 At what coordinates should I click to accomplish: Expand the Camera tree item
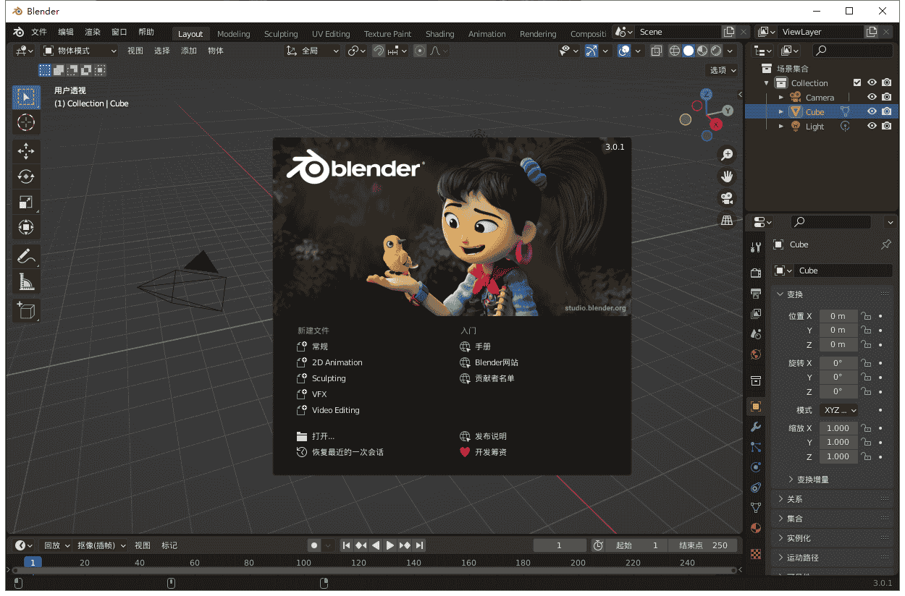point(781,97)
